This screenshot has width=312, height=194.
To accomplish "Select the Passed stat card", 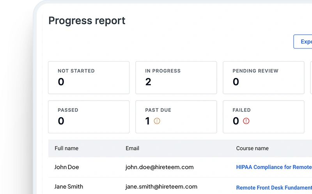I will tap(89, 116).
